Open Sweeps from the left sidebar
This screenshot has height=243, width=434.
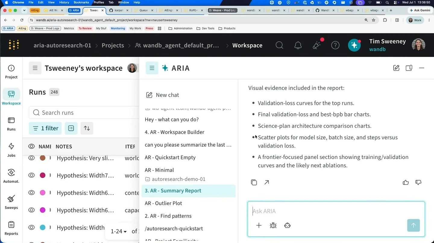[x=11, y=202]
